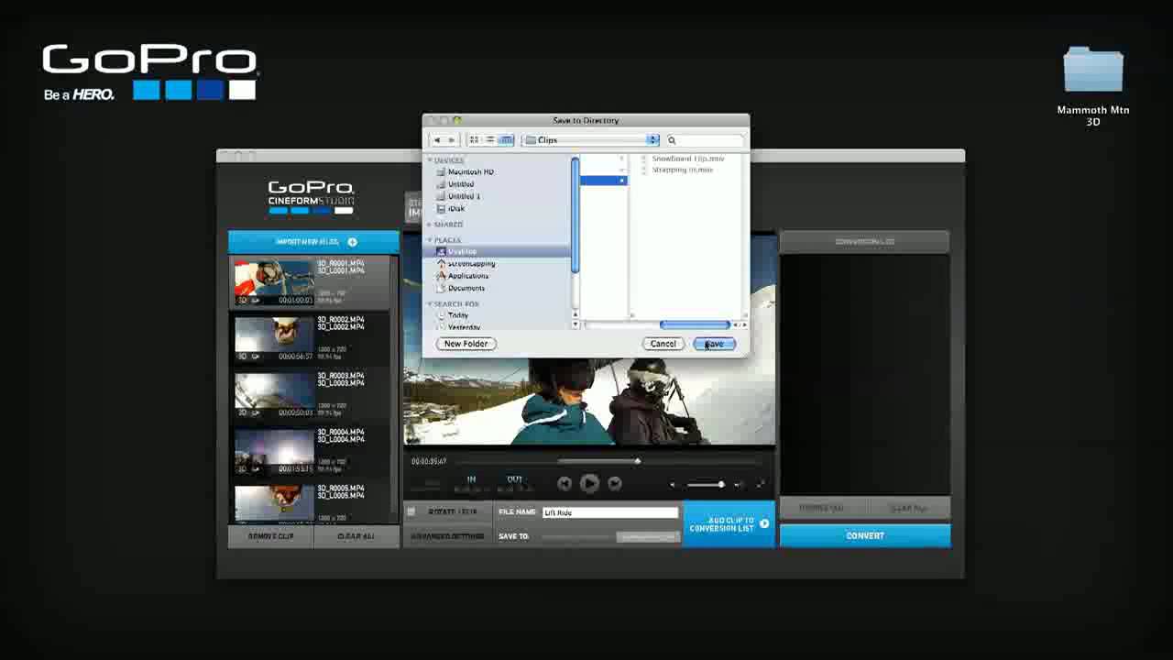Select the 3D_R0004.MP4 clip thumbnail

[274, 450]
